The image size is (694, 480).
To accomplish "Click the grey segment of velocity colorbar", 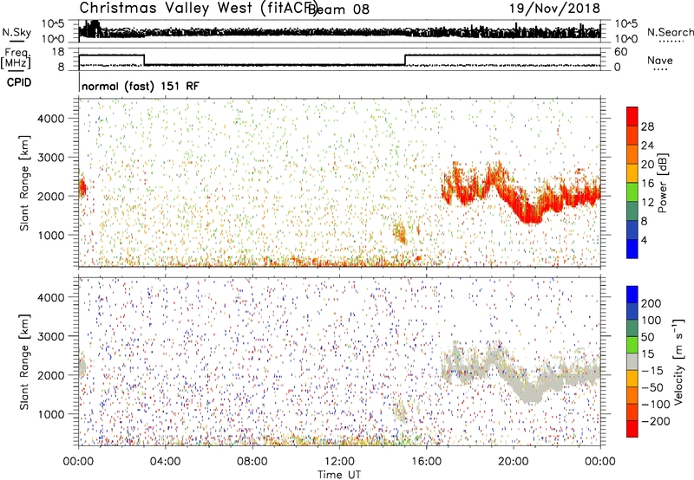I will [x=632, y=362].
